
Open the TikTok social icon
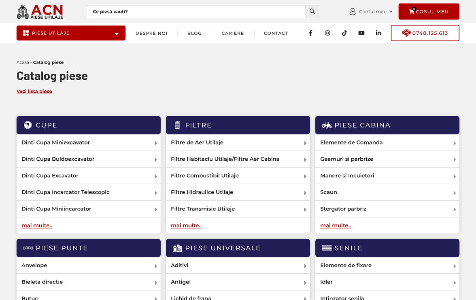[344, 33]
